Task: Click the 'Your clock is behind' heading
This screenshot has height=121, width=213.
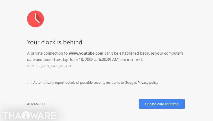Action: point(55,42)
